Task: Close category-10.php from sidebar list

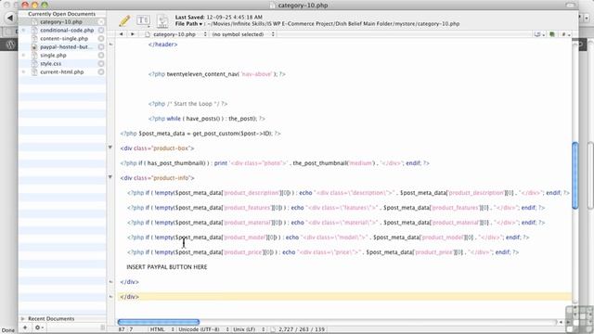Action: 101,22
